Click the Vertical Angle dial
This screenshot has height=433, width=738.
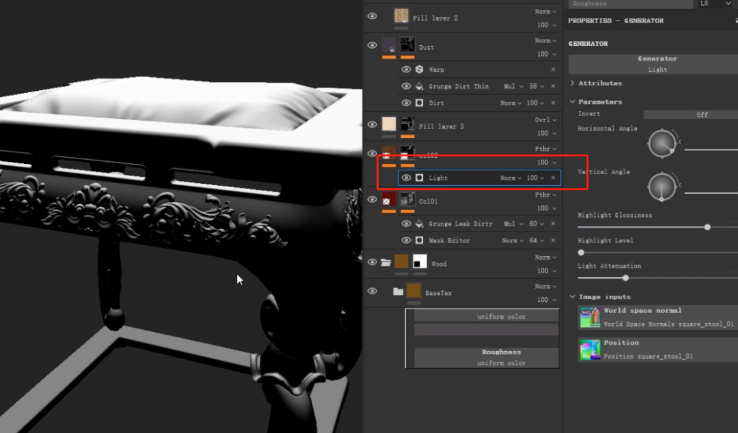pyautogui.click(x=661, y=186)
